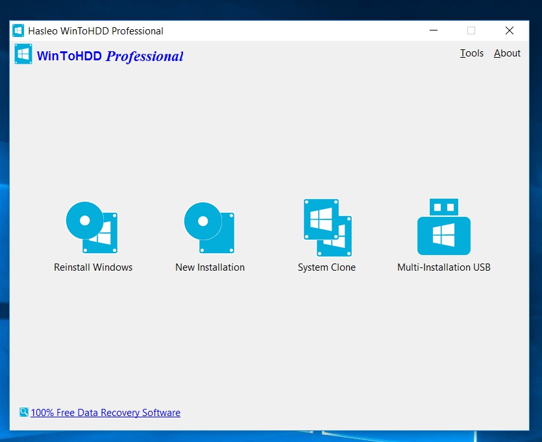The image size is (542, 442).
Task: Launch Multi-Installation USB via its icon
Action: pyautogui.click(x=444, y=227)
